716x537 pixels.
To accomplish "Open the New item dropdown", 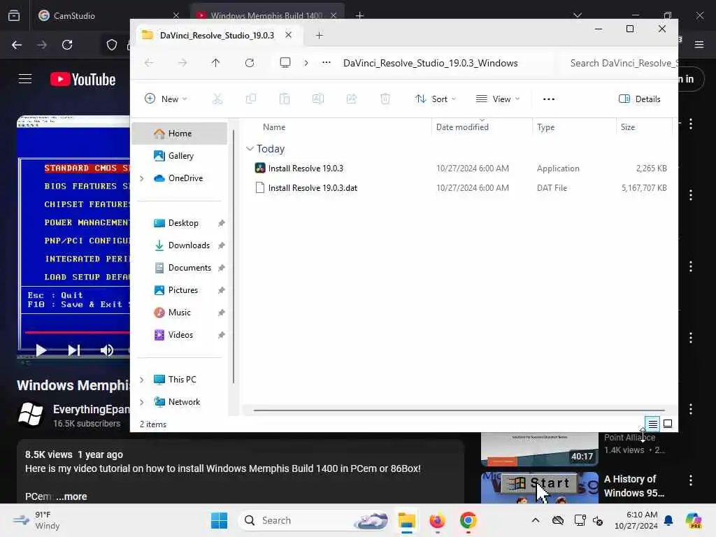I will (166, 99).
